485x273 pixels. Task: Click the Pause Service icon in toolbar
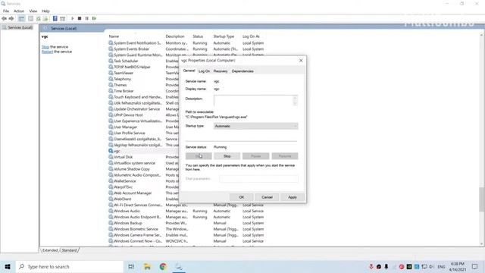(87, 18)
